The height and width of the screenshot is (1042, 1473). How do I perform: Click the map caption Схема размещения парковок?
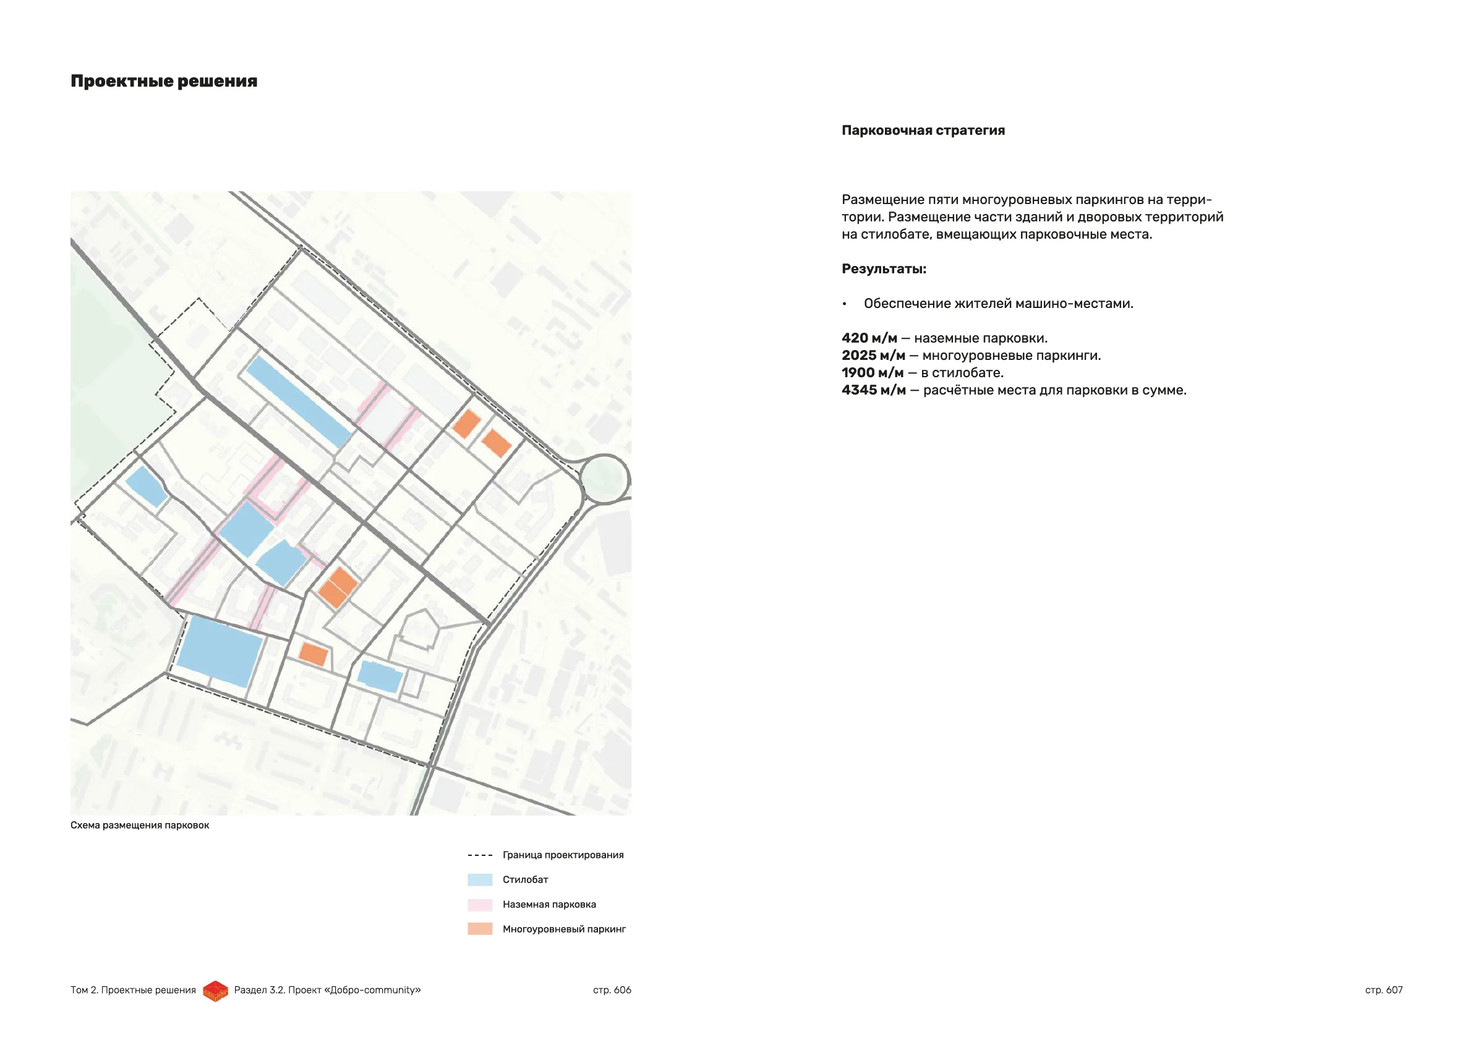tap(140, 825)
